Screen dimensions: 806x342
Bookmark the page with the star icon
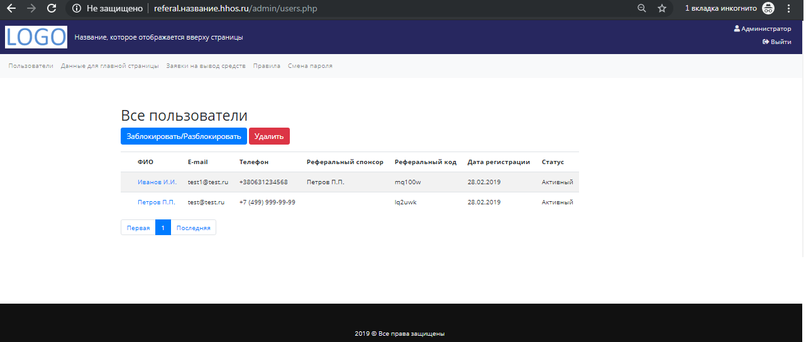coord(662,9)
